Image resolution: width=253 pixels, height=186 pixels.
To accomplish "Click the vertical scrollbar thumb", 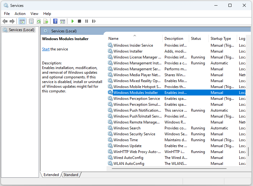I will coord(248,151).
